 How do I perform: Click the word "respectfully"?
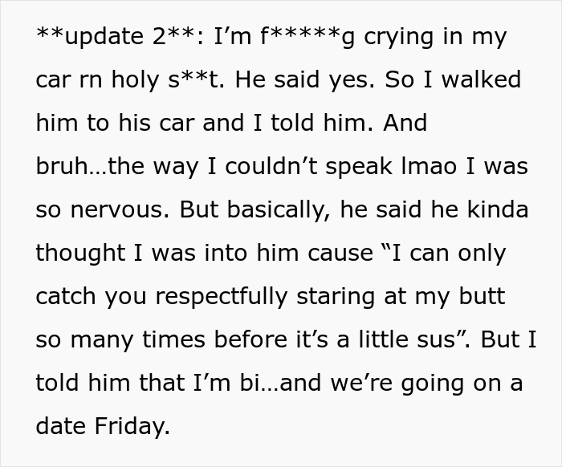pos(221,297)
